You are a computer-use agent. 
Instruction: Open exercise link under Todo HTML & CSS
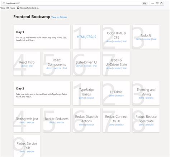click(117, 41)
